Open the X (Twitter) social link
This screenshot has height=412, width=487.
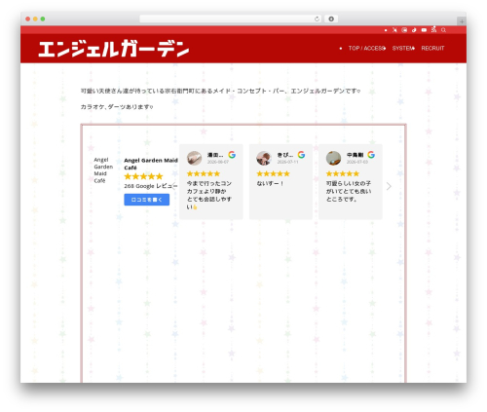click(394, 30)
